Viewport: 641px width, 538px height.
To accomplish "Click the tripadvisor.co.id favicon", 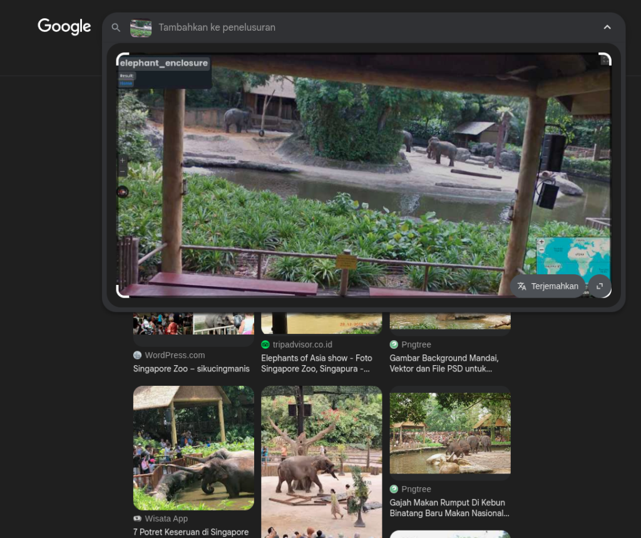I will [265, 344].
